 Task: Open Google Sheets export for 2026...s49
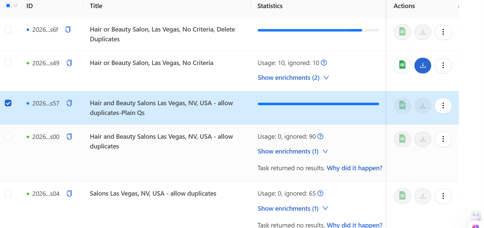tap(402, 66)
